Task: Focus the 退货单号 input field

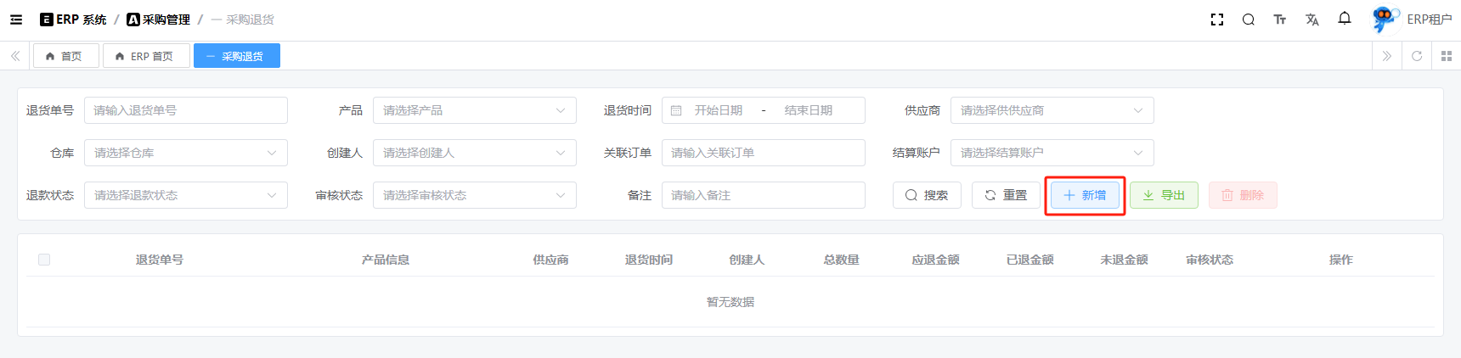Action: 185,110
